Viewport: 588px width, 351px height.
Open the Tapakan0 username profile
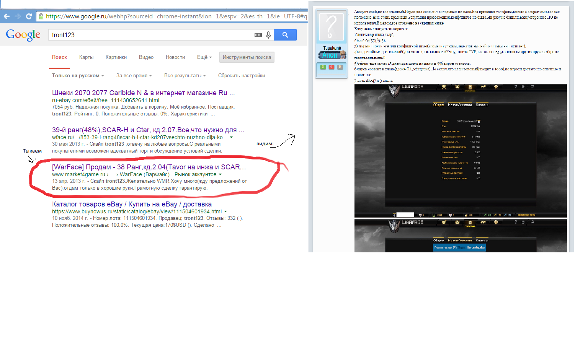click(x=332, y=48)
